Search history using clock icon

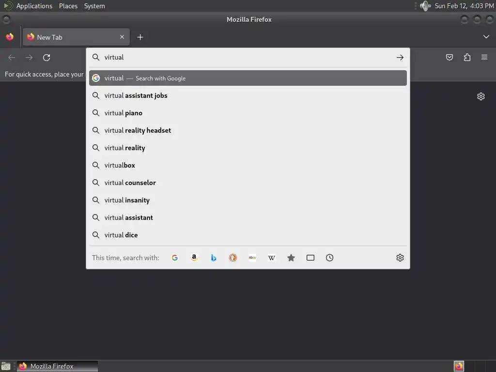[x=329, y=258]
